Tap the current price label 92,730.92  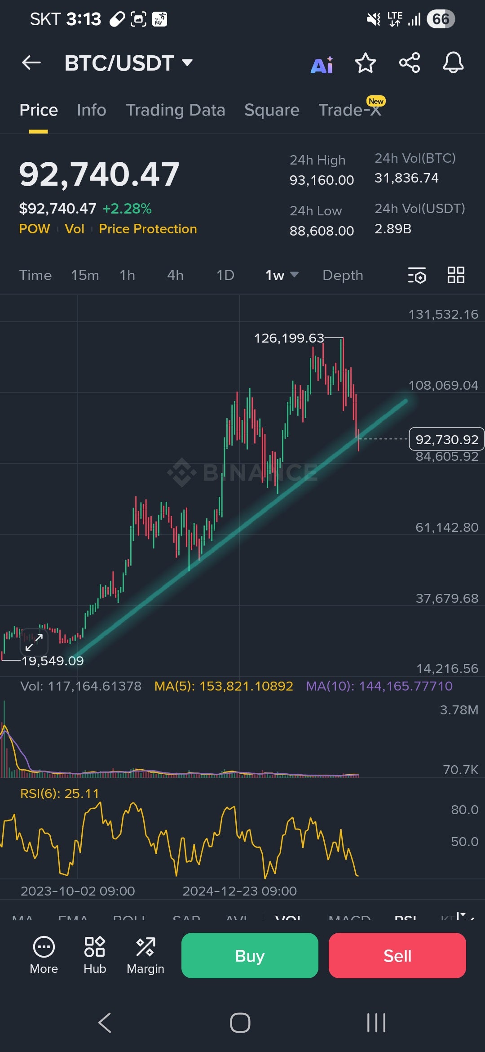click(x=446, y=439)
